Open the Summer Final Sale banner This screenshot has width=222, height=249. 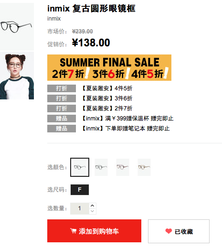click(x=109, y=67)
